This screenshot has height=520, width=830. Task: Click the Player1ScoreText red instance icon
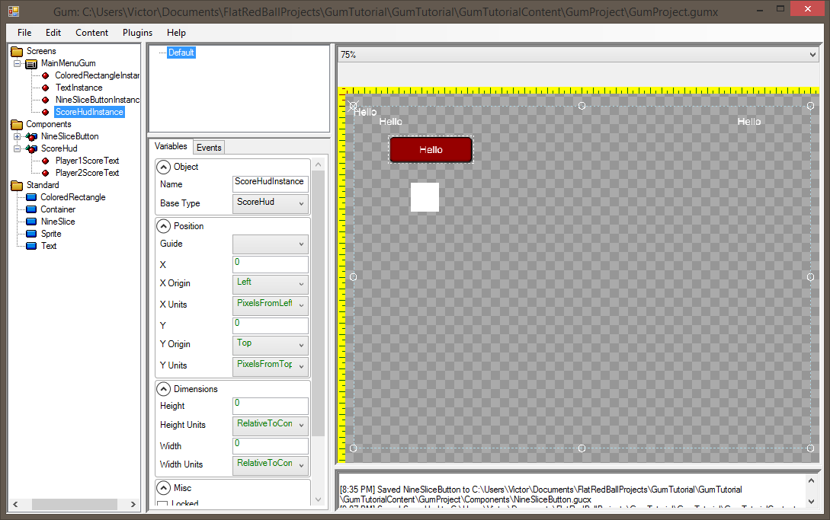coord(46,161)
